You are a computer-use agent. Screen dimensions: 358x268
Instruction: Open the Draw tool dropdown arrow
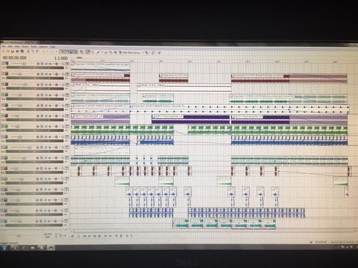coord(102,52)
